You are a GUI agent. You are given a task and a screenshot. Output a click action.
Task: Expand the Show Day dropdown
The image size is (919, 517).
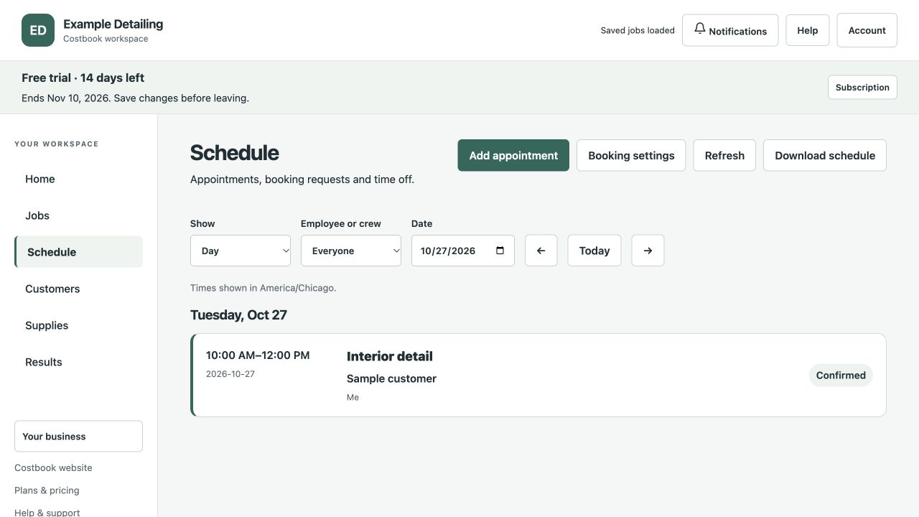click(x=241, y=251)
